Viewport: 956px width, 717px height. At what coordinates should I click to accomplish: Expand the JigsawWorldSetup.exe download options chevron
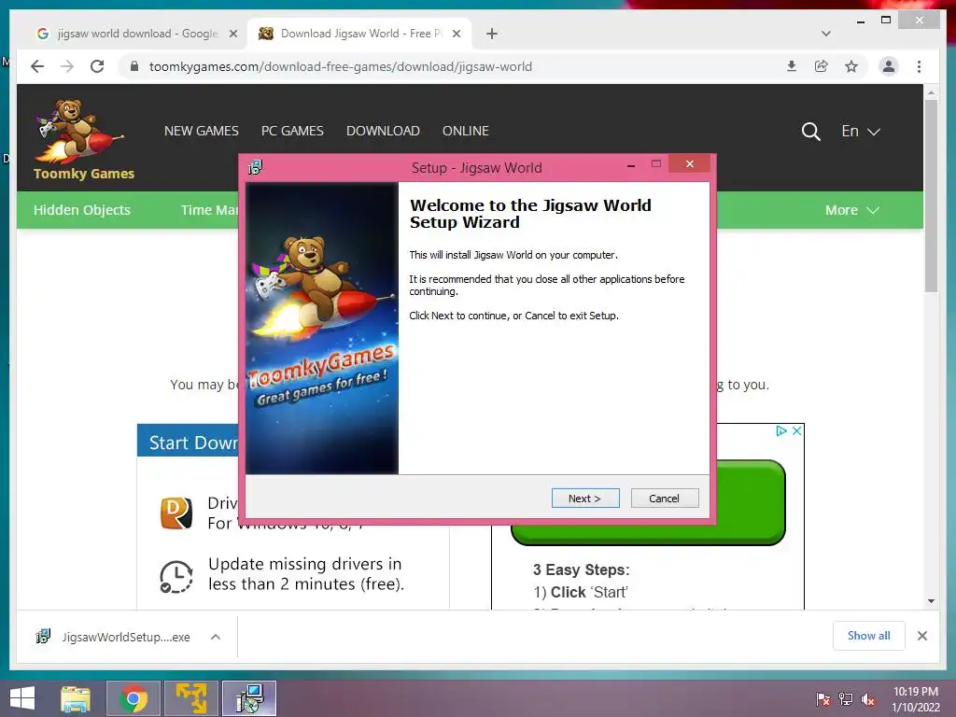click(x=216, y=637)
